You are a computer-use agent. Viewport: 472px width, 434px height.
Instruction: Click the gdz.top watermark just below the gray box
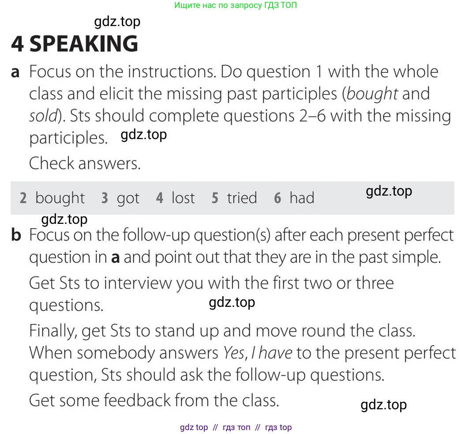pos(64,219)
